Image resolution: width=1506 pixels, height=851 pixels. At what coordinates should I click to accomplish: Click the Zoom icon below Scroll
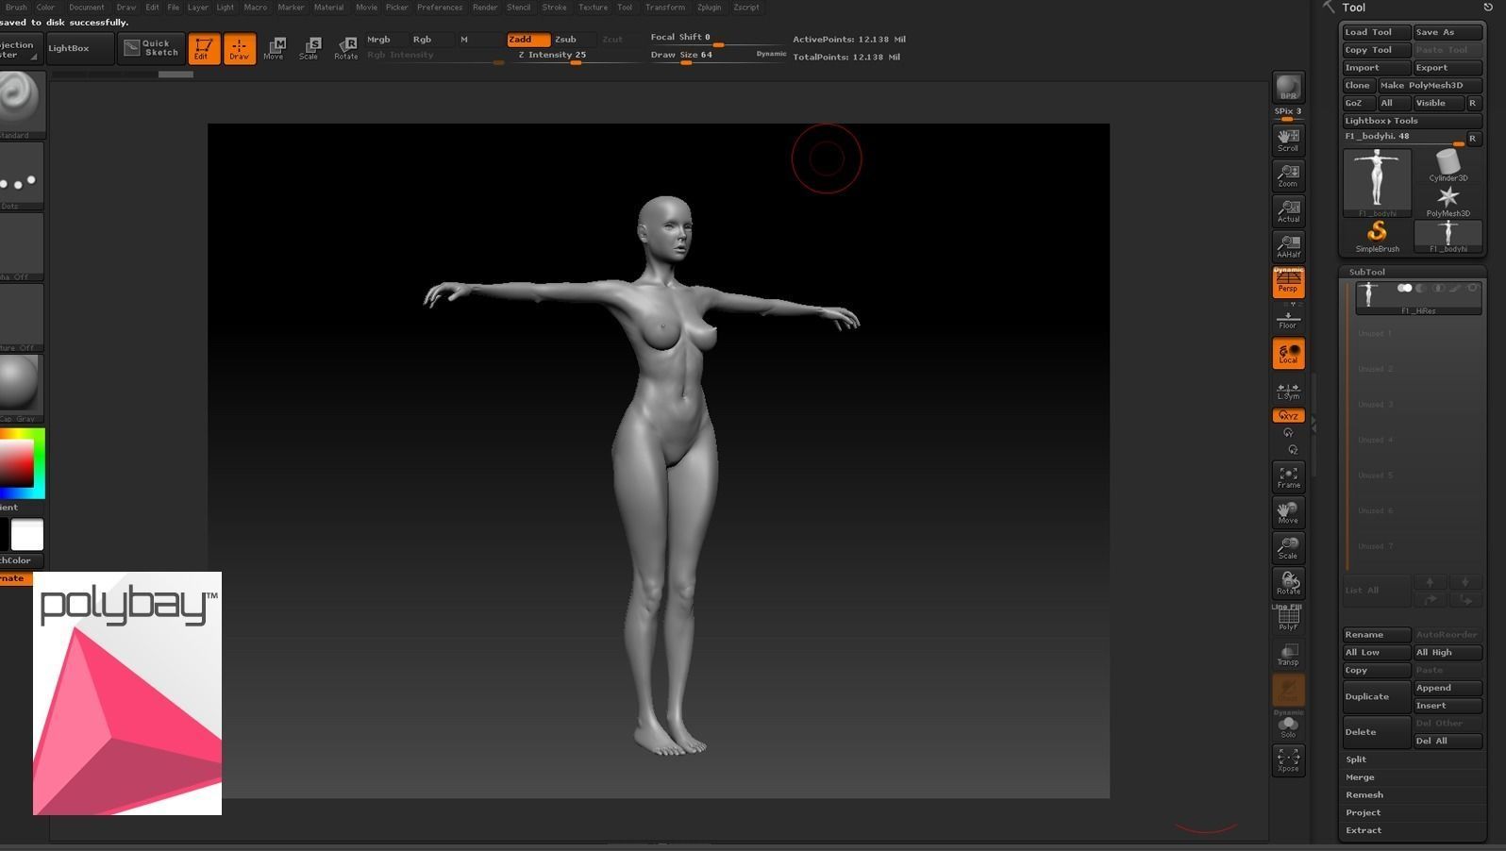click(x=1288, y=175)
